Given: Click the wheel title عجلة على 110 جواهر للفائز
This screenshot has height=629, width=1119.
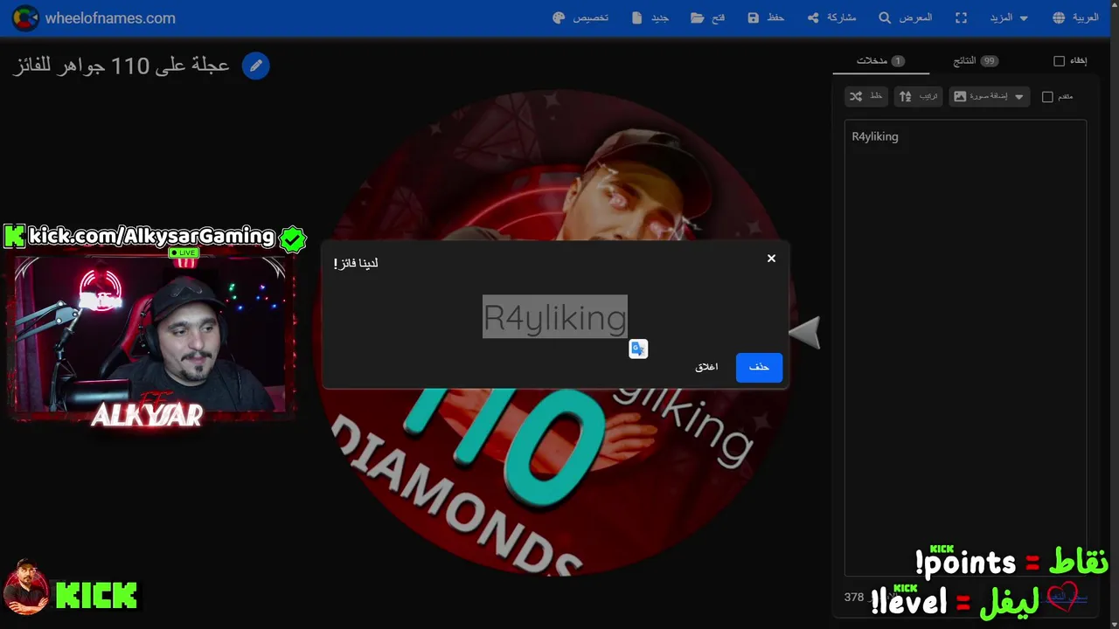Looking at the screenshot, I should 122,66.
